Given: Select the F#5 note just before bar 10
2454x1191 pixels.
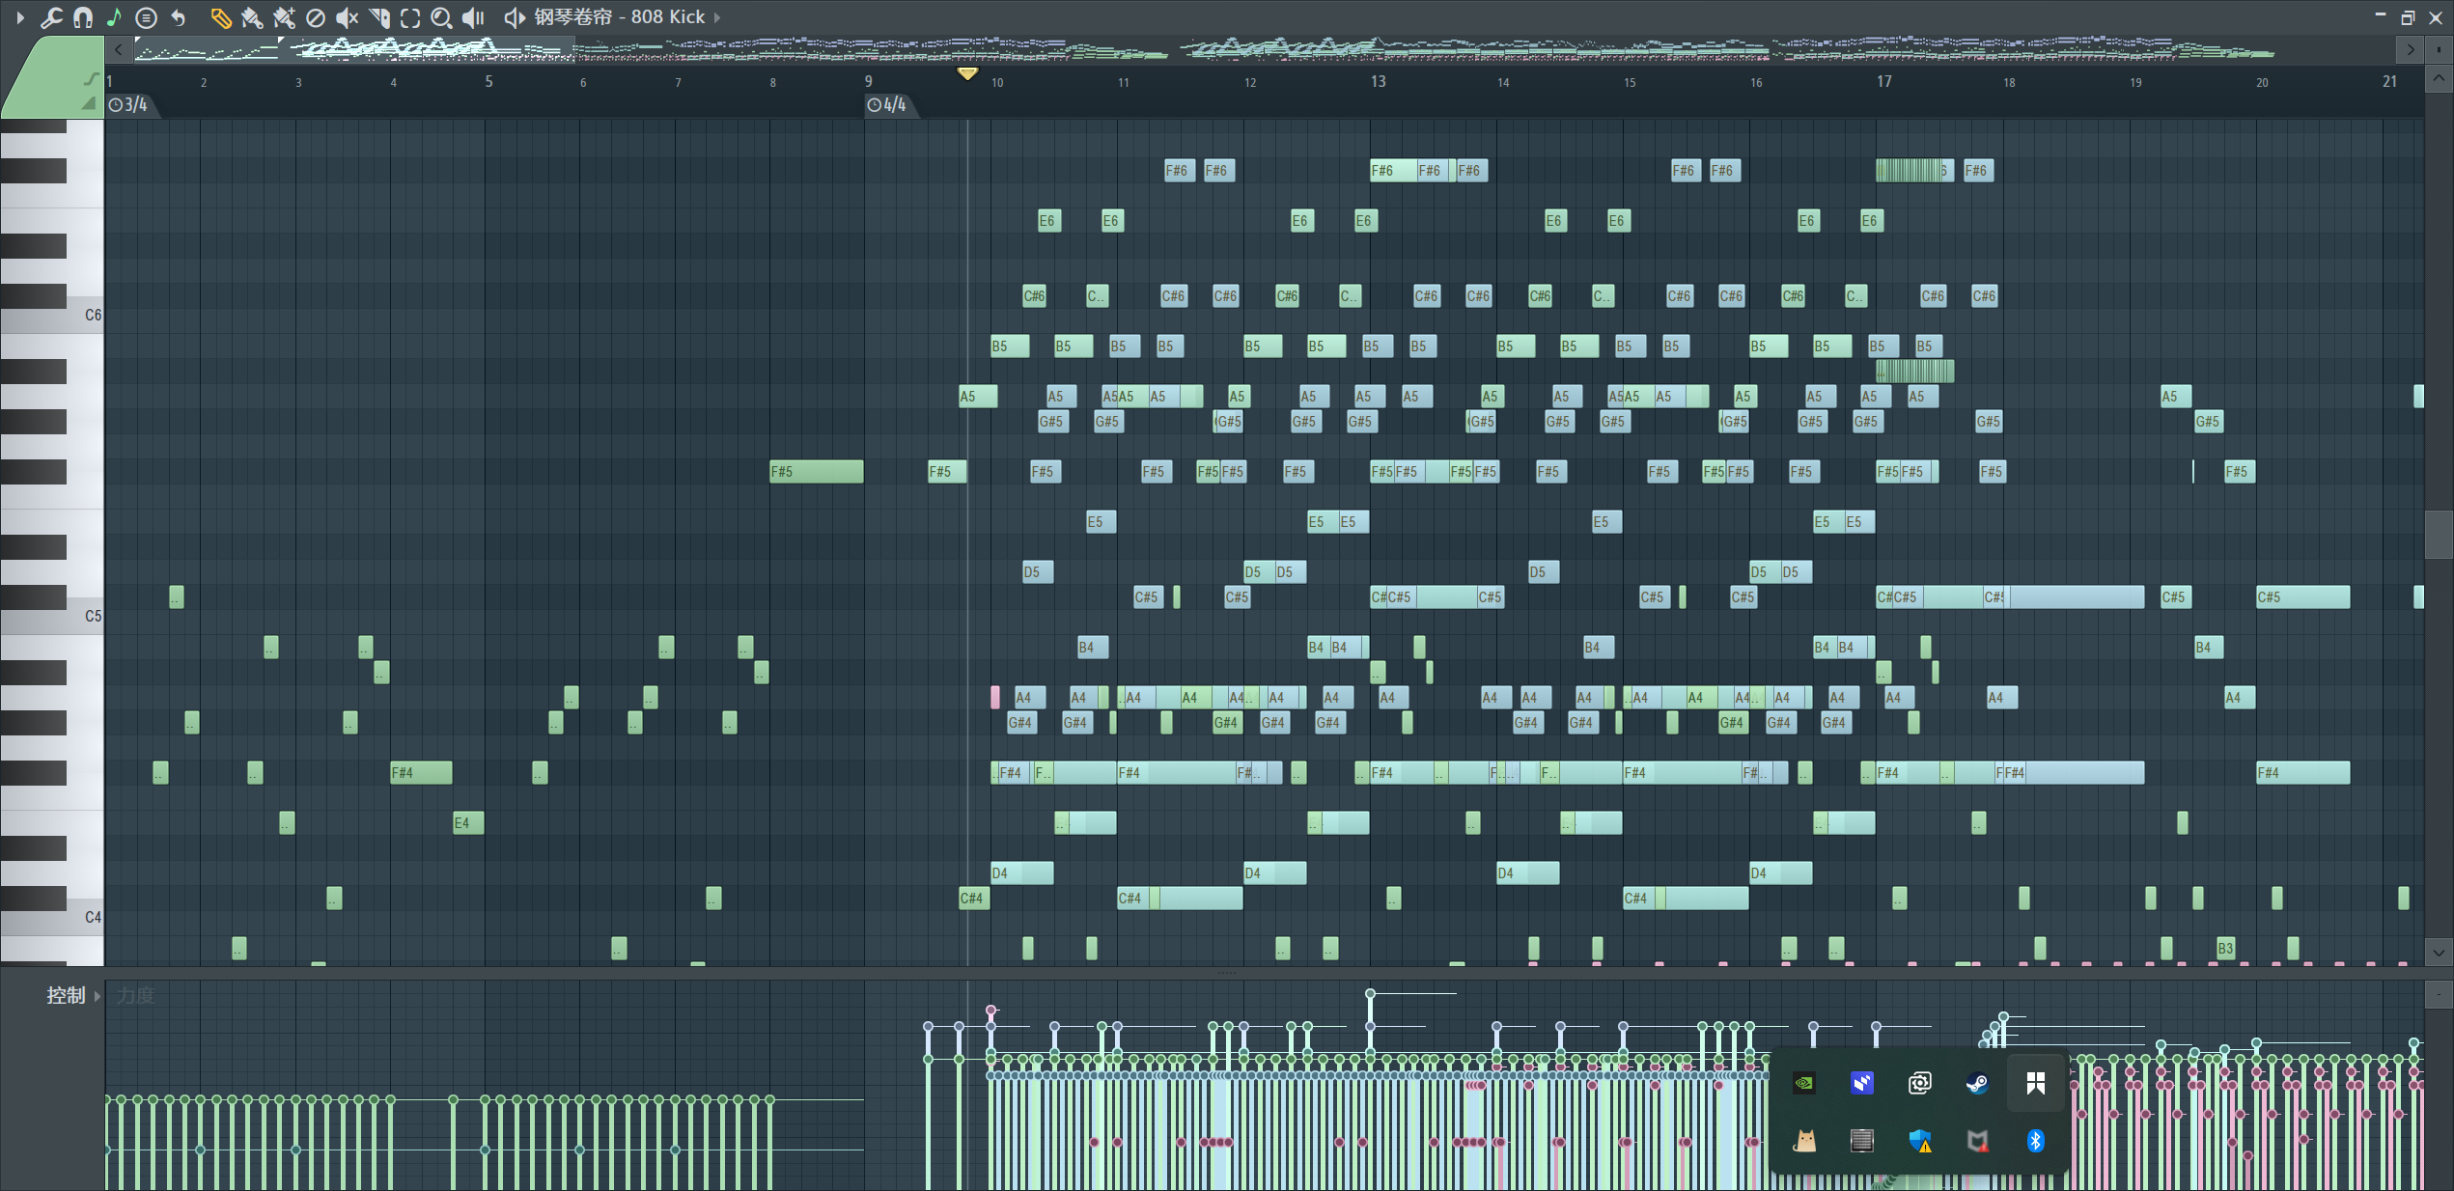Looking at the screenshot, I should point(947,472).
